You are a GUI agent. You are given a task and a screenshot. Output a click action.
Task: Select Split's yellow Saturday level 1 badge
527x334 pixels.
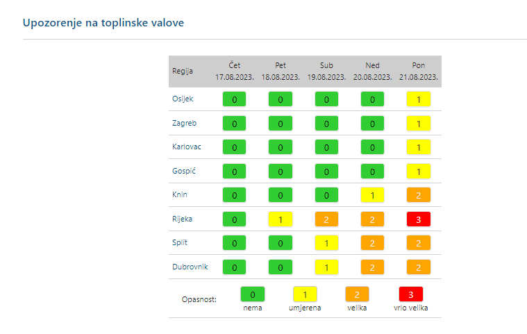(x=326, y=243)
